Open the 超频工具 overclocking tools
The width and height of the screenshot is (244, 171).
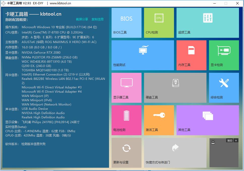coord(207,23)
